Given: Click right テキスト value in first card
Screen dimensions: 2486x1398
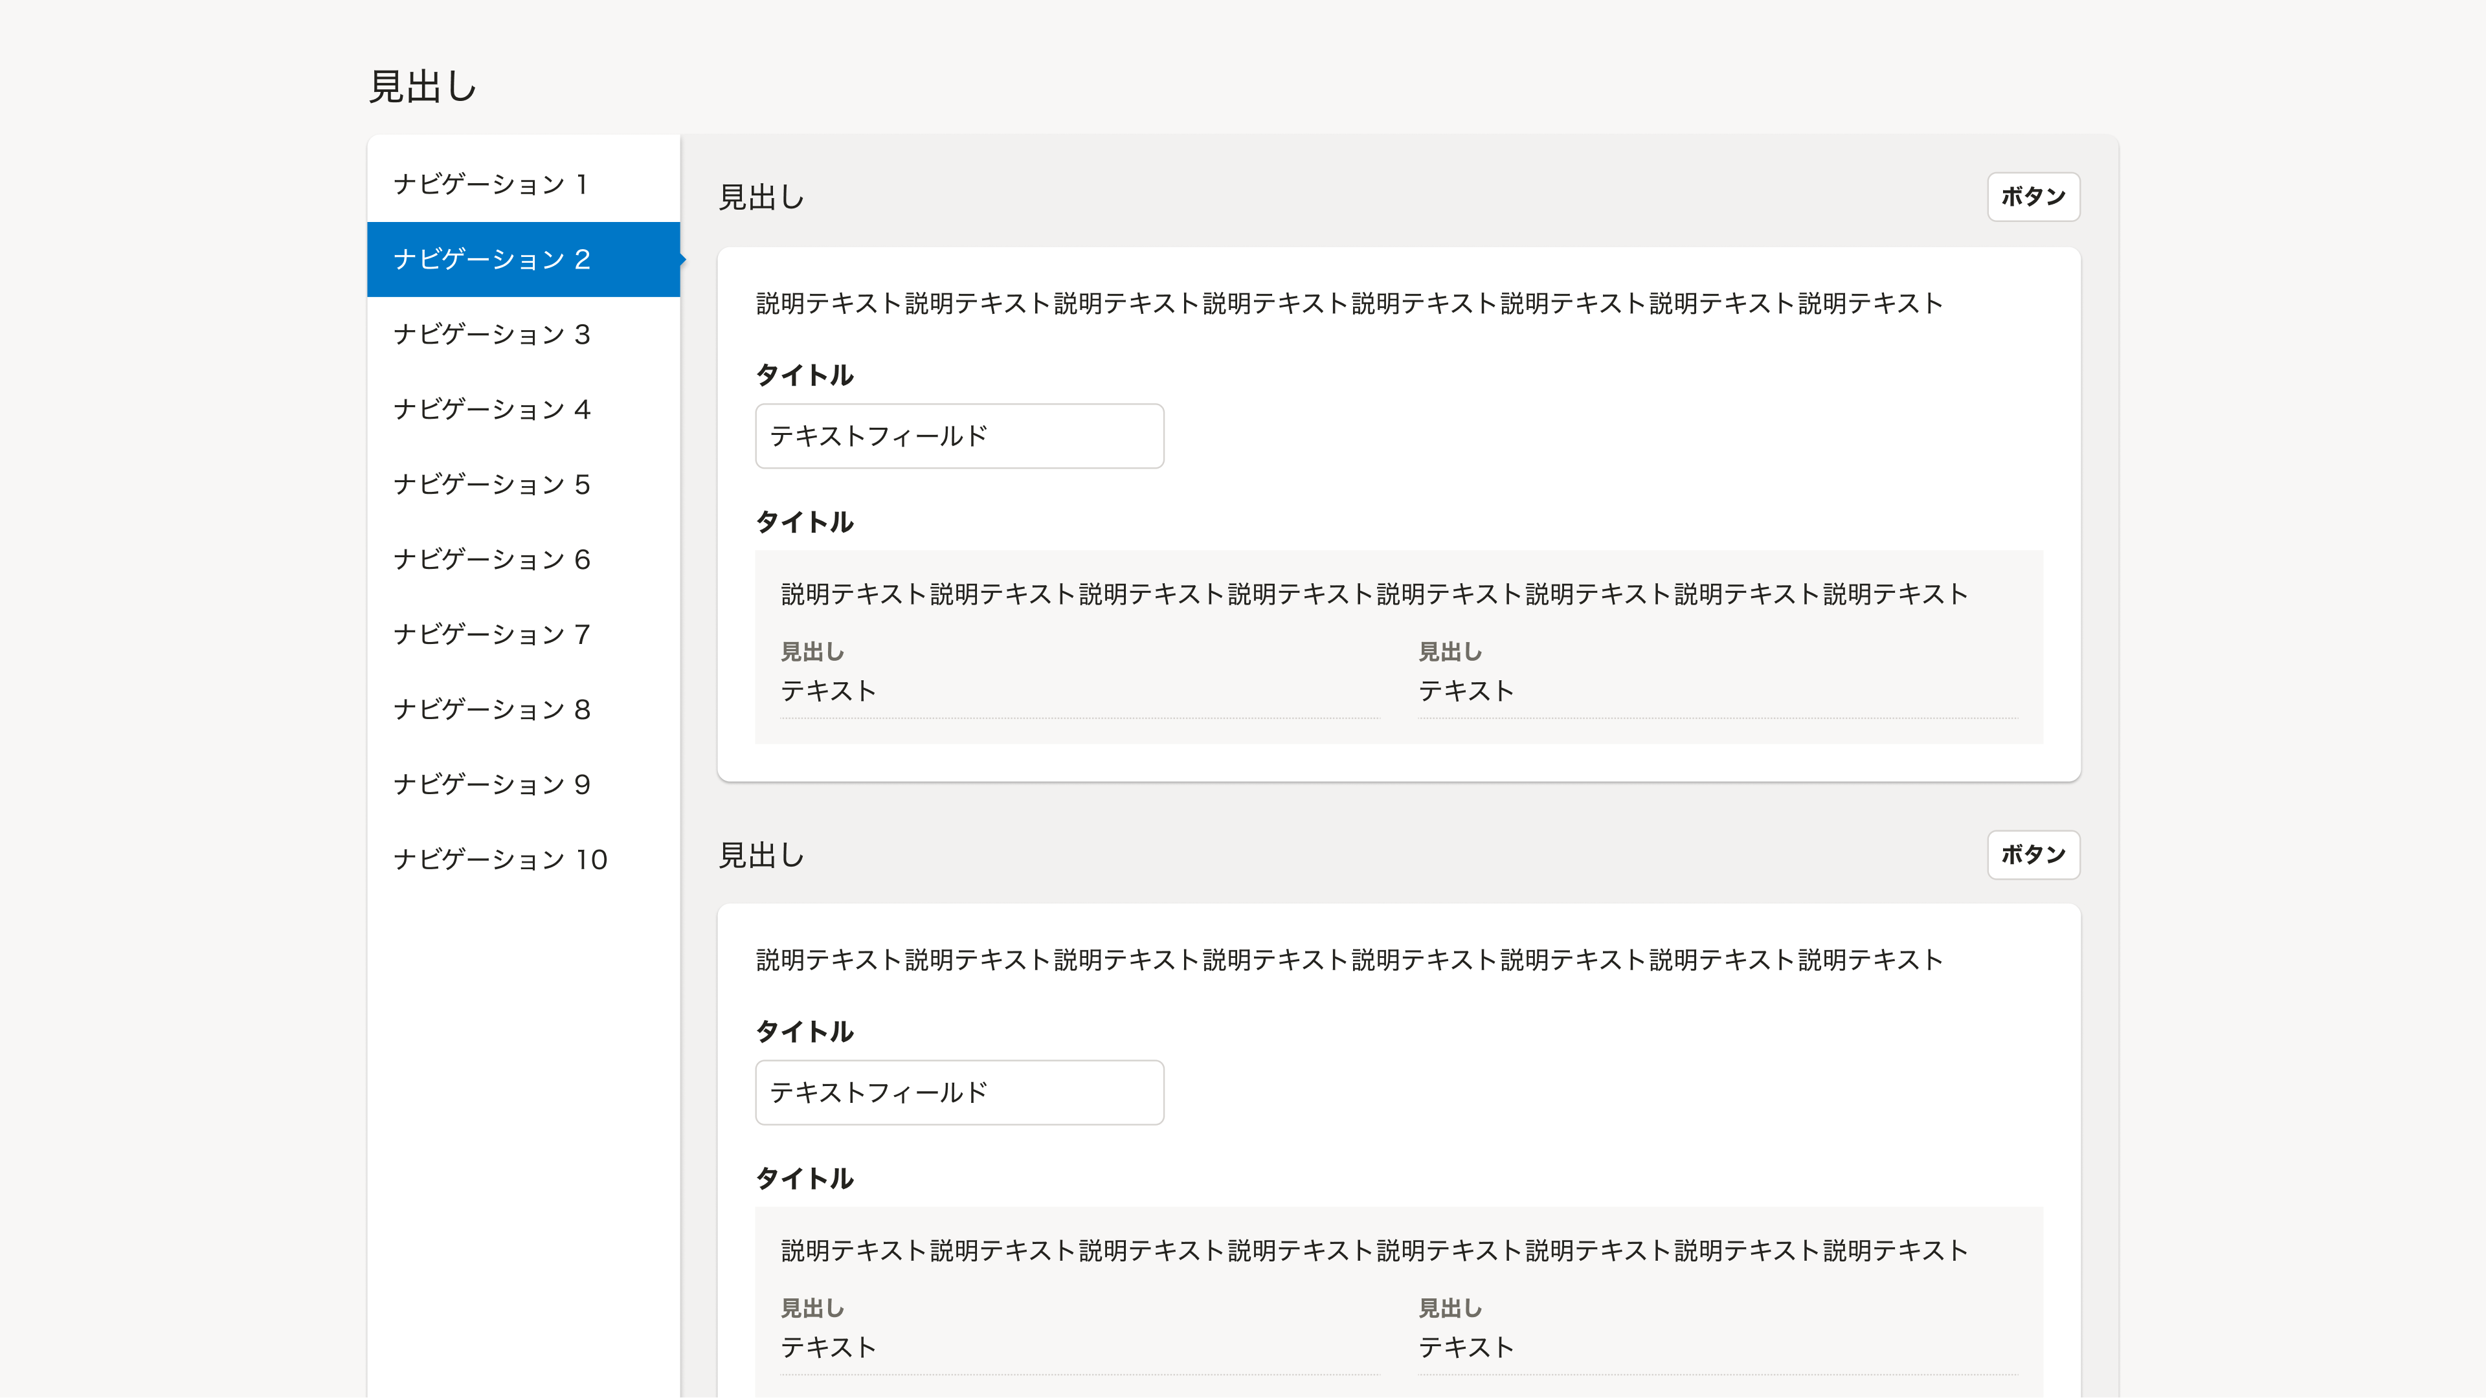Looking at the screenshot, I should pyautogui.click(x=1465, y=691).
